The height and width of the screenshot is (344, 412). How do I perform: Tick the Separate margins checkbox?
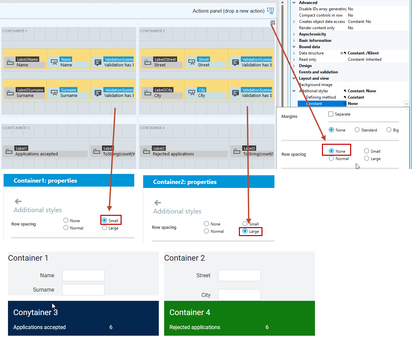[331, 114]
